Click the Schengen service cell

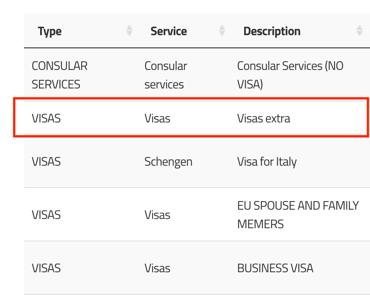168,161
